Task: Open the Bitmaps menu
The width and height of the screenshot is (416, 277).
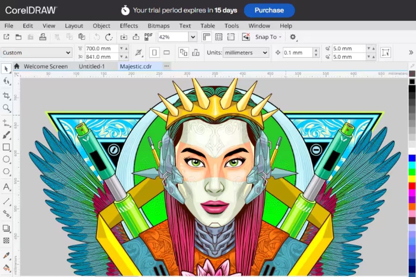Action: pos(158,26)
